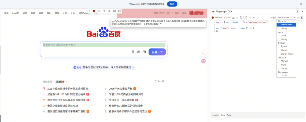
Task: Click Assert visibility eye icon in CRX panel
Action: [229, 17]
